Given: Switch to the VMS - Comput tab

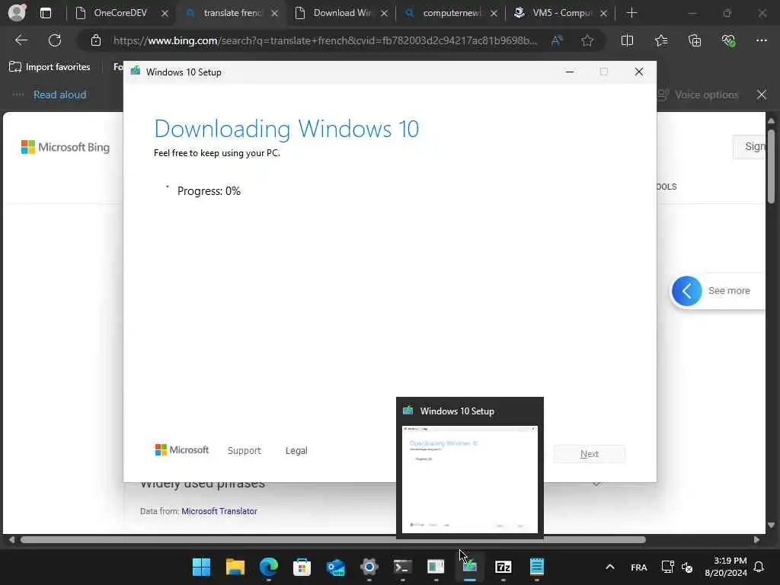Looking at the screenshot, I should pos(562,13).
